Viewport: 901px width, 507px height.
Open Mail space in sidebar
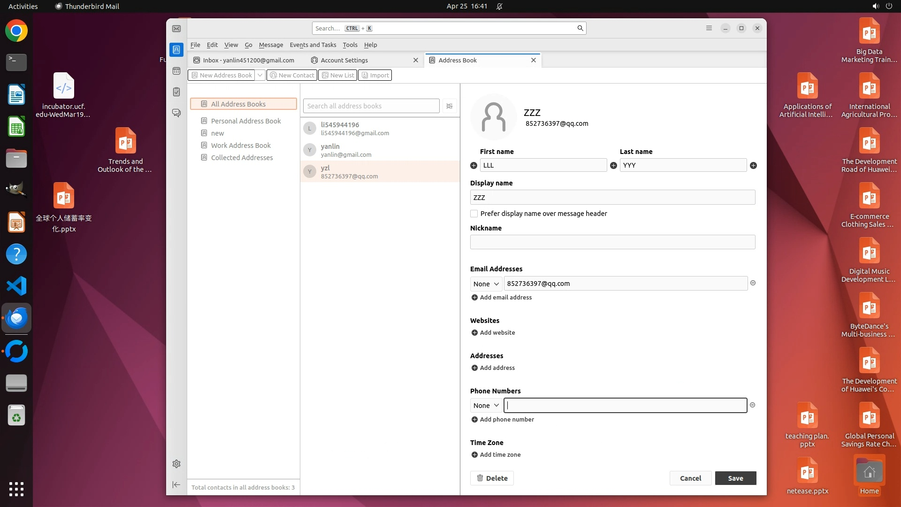point(176,29)
